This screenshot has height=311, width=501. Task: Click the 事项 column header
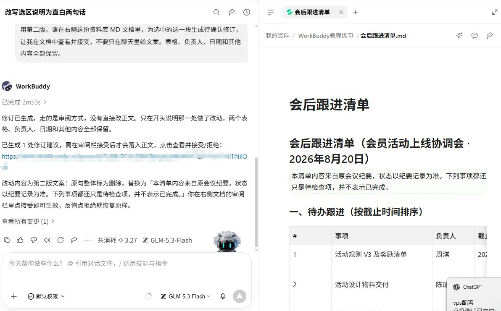click(x=382, y=236)
